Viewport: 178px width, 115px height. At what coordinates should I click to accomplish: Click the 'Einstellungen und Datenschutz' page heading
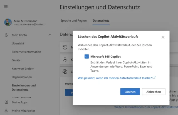(100, 7)
